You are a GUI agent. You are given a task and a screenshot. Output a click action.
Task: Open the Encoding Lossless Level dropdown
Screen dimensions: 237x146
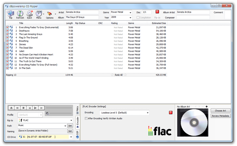click(x=147, y=113)
